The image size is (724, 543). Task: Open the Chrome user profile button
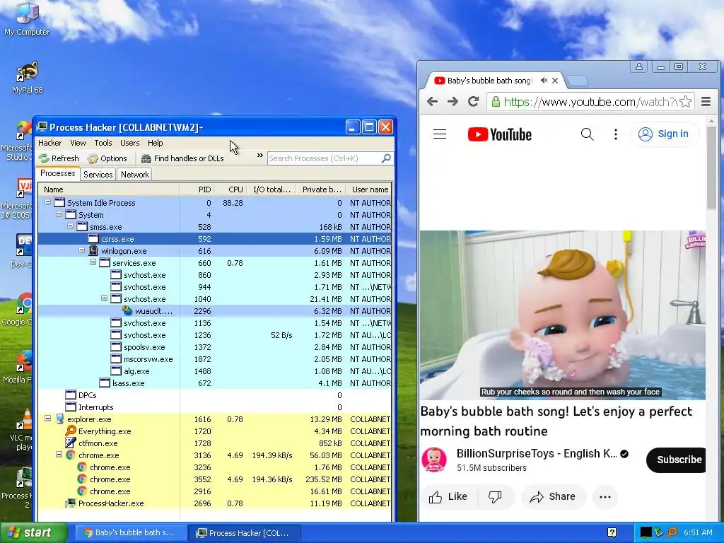[639, 66]
